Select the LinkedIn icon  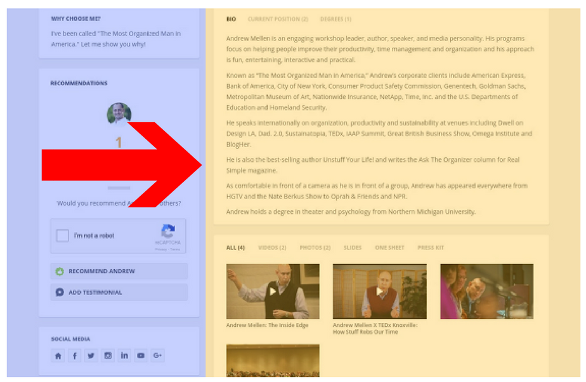[124, 355]
